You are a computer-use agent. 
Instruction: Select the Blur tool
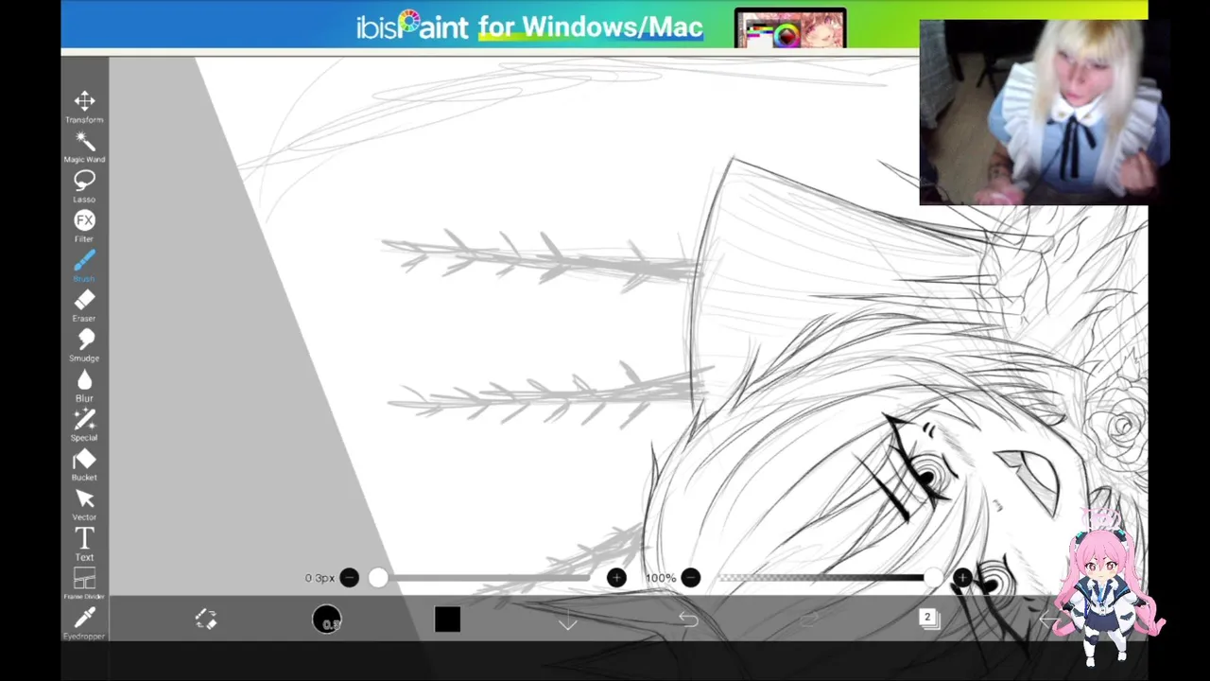pos(84,385)
